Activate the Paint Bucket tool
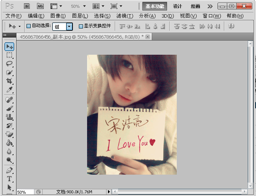The height and width of the screenshot is (196, 256). click(x=9, y=143)
